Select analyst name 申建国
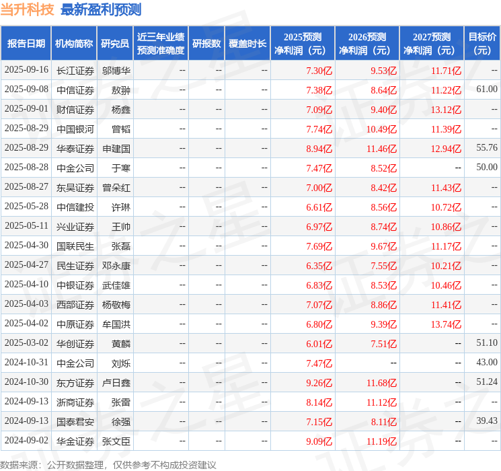Image resolution: width=501 pixels, height=471 pixels. coord(116,149)
